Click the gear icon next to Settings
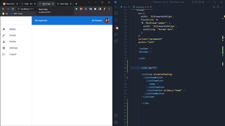 (x=4, y=48)
